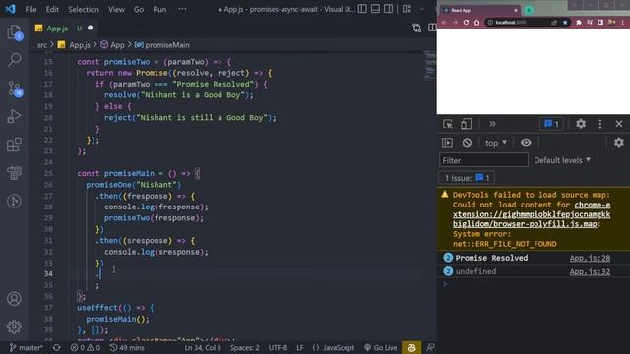
Task: Open feedback icon in status bar
Action: pyautogui.click(x=430, y=347)
